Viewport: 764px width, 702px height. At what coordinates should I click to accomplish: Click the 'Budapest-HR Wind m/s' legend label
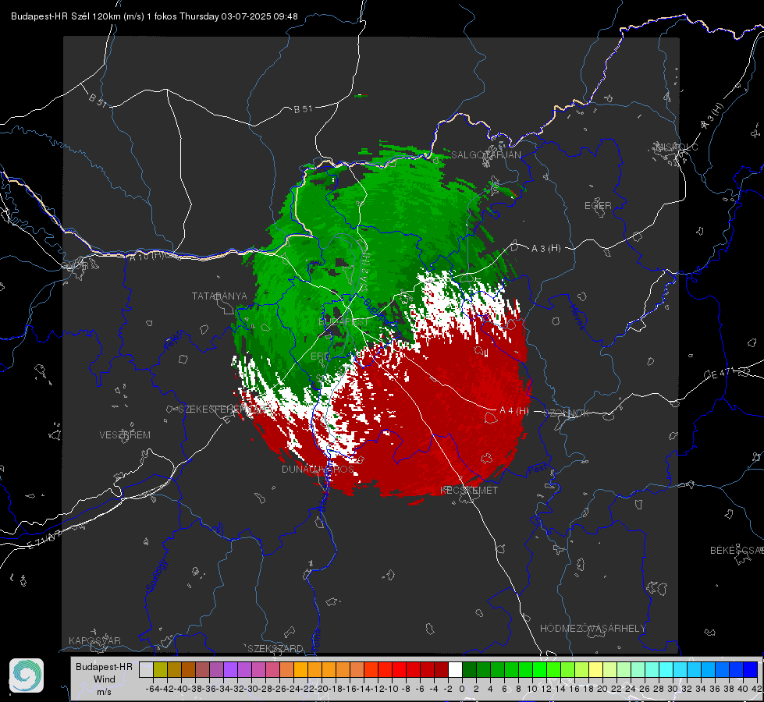(105, 679)
